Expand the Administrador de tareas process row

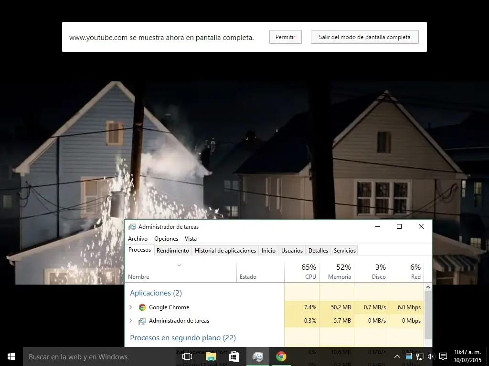tap(131, 321)
